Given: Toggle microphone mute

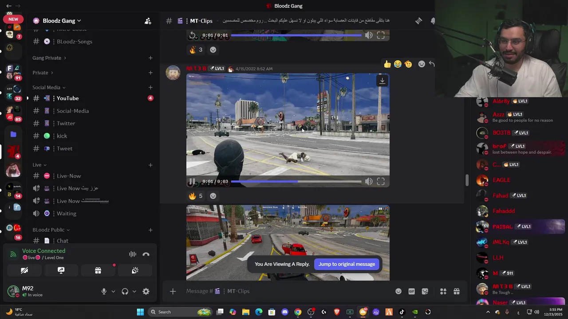Looking at the screenshot, I should click(104, 291).
